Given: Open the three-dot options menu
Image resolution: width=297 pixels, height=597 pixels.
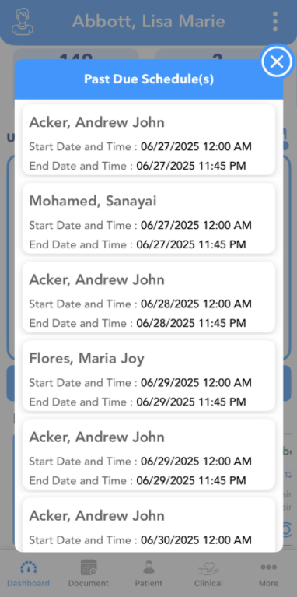Looking at the screenshot, I should coord(275,22).
